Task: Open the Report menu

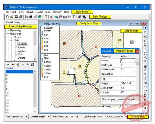Action: point(39,12)
